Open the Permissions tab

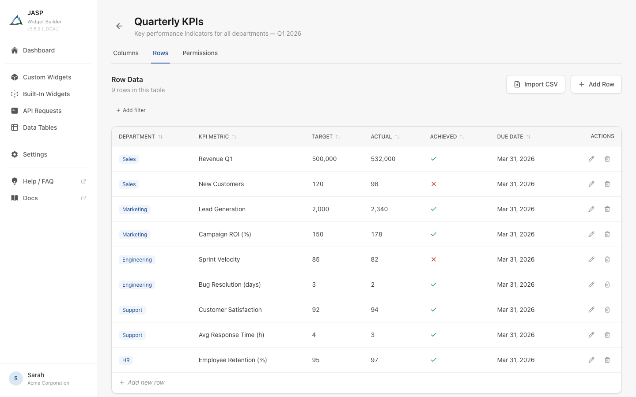[200, 53]
